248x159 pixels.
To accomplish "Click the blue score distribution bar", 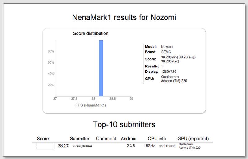I will coord(101,68).
